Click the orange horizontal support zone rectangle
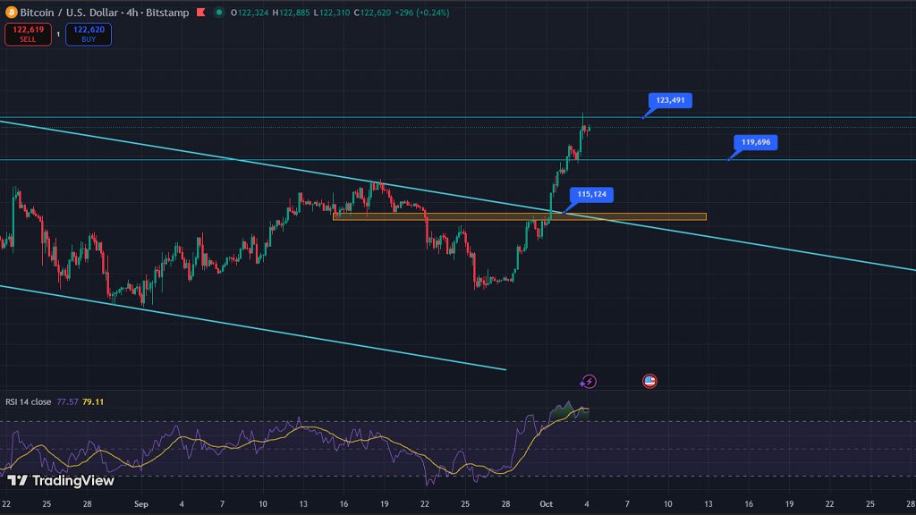Image resolution: width=916 pixels, height=515 pixels. coord(519,216)
